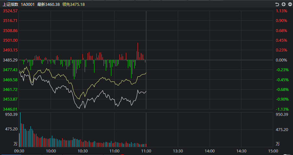Click the 3477.43 price axis label
Screen dimensions: 293x155
pyautogui.click(x=10, y=70)
